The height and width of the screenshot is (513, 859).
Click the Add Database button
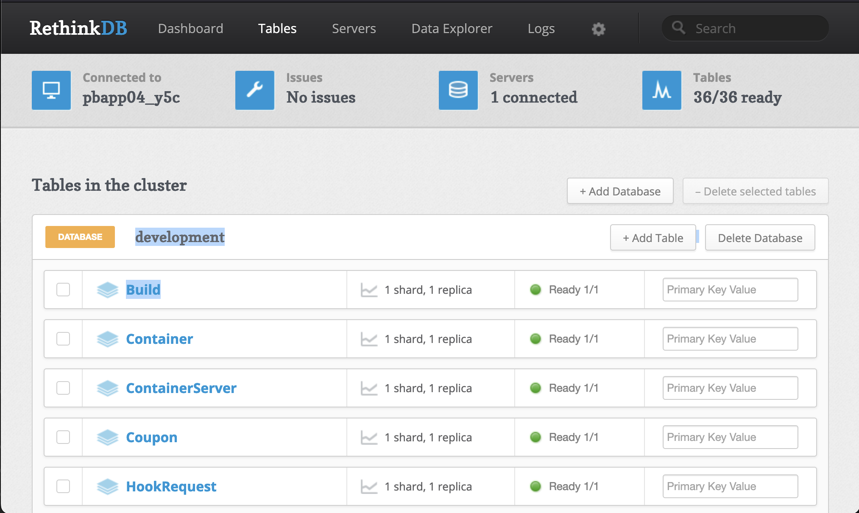point(619,191)
